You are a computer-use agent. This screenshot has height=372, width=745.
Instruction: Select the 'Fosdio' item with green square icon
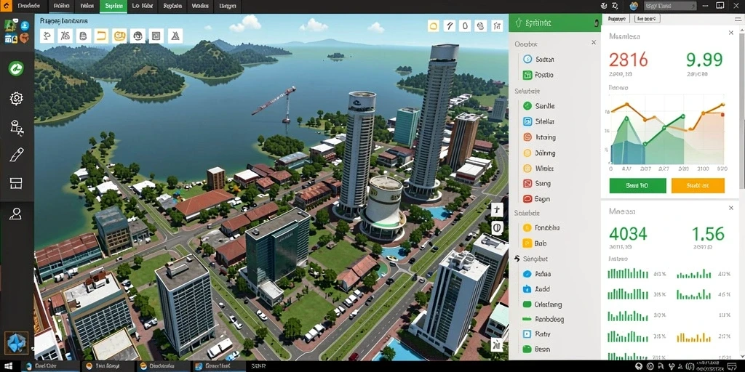click(538, 75)
